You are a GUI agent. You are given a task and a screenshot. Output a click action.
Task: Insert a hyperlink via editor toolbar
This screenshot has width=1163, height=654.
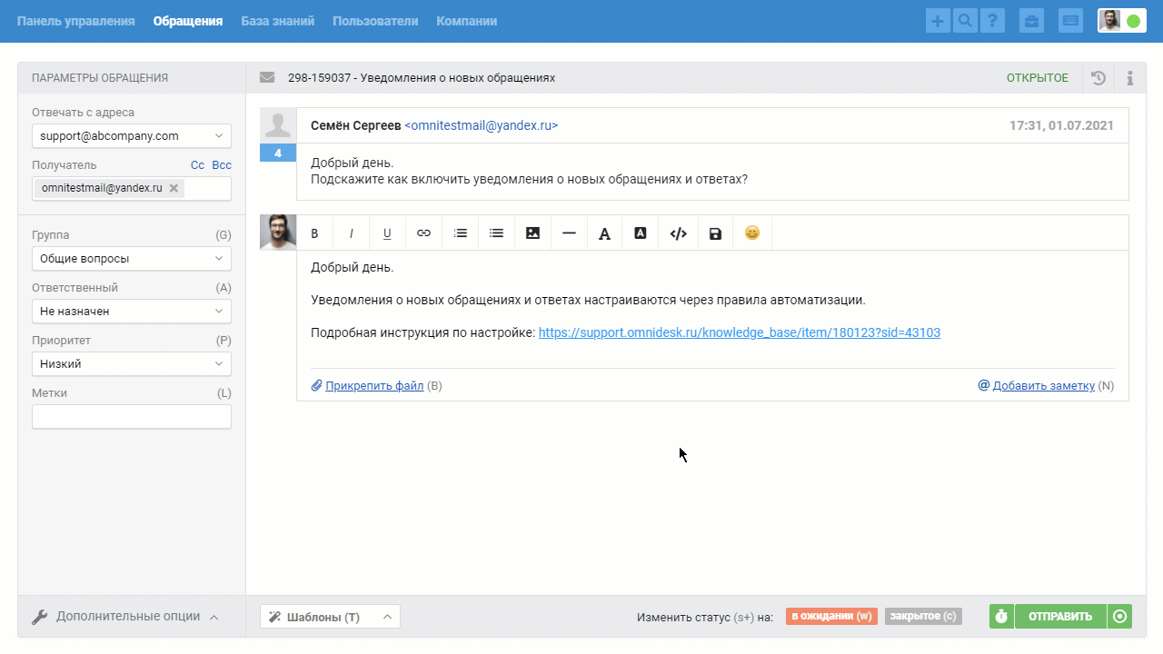423,233
